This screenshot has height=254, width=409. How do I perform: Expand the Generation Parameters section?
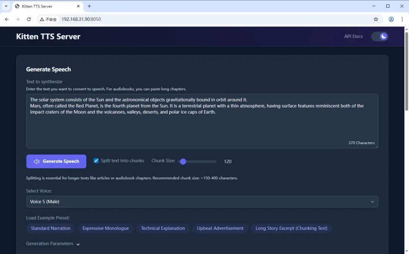(53, 244)
